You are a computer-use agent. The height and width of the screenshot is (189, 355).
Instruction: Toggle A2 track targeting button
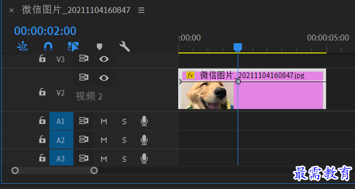point(61,140)
